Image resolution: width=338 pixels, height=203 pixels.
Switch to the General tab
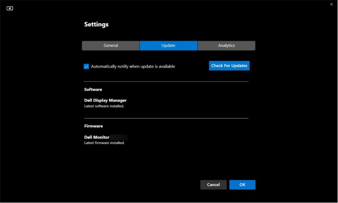point(111,46)
